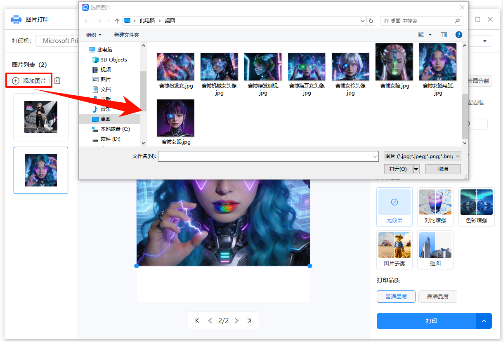Select the 图片去雾 dehaze effect

click(x=394, y=249)
